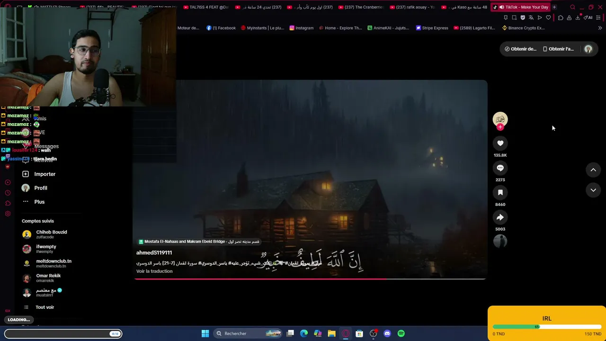Open the Profil page in the sidebar

point(35,188)
